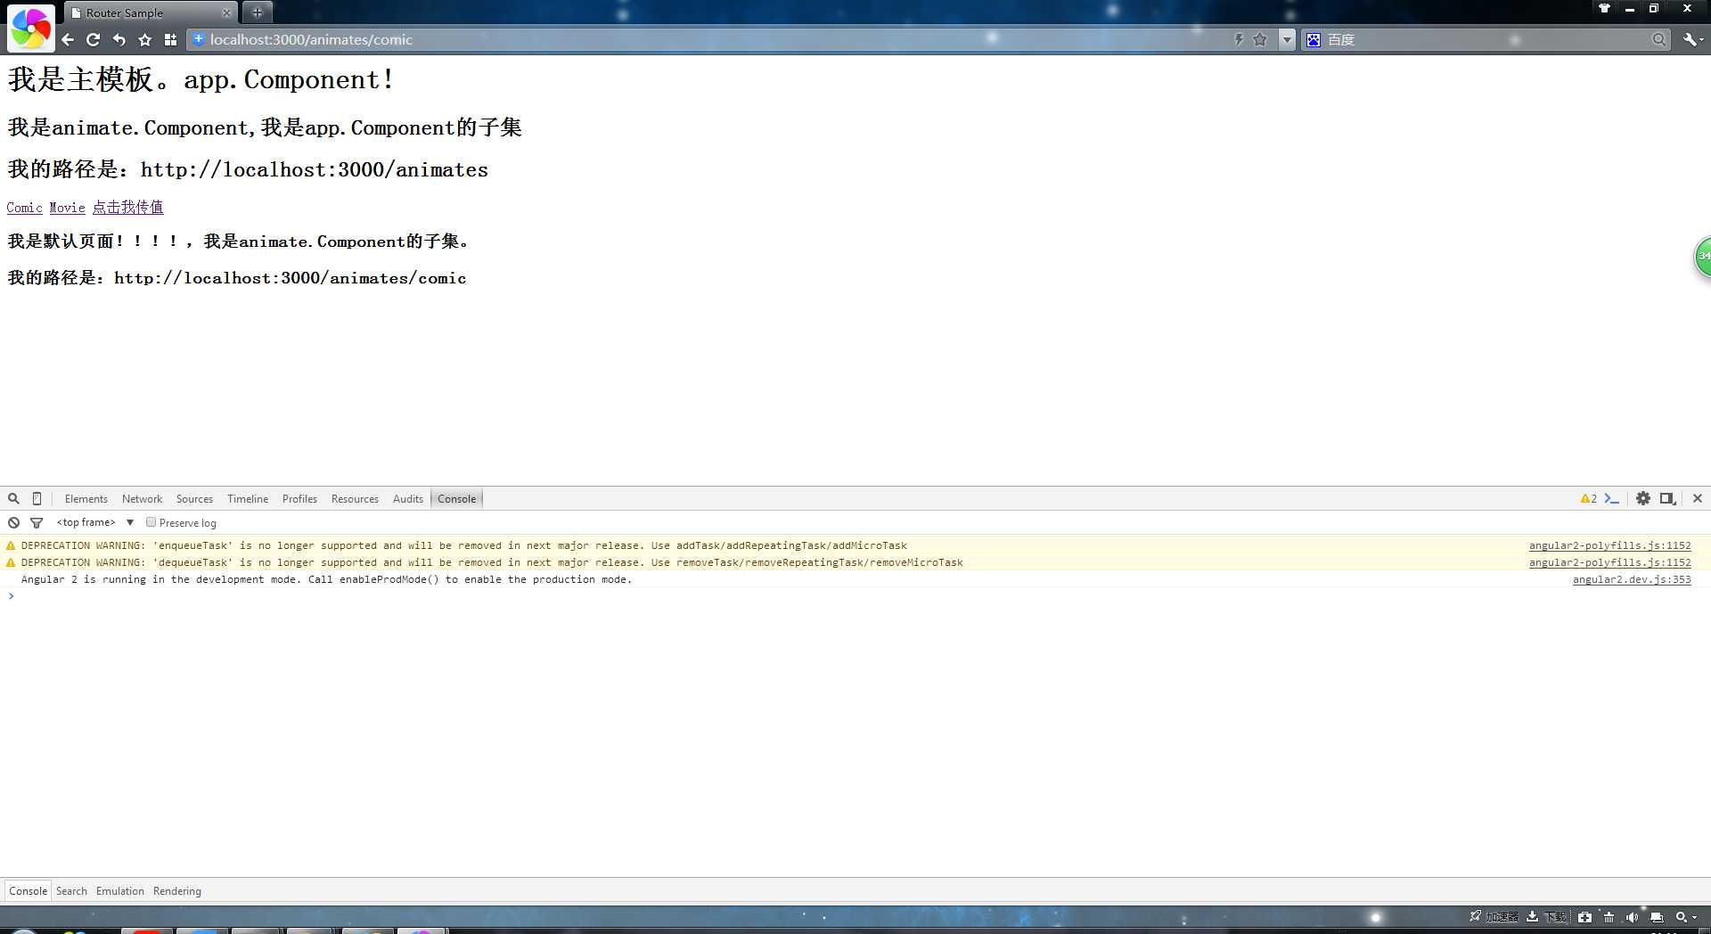This screenshot has height=934, width=1711.
Task: Toggle the page mute speaker icon
Action: click(x=1632, y=917)
